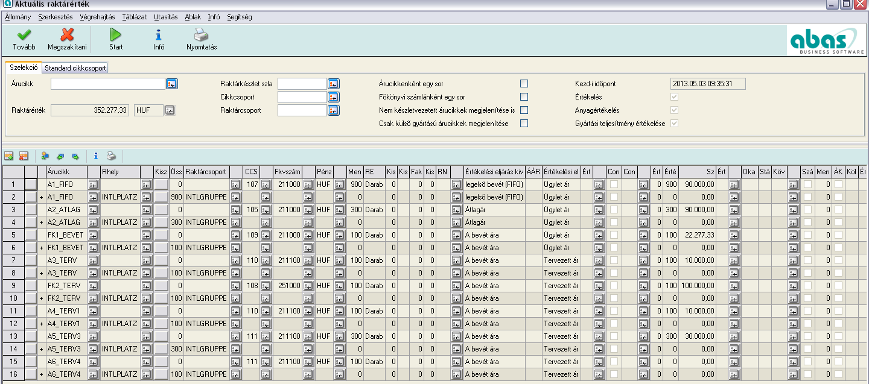The width and height of the screenshot is (869, 384).
Task: Tick Nem készletvezetett árucikkek megjelenítése is
Action: 524,110
